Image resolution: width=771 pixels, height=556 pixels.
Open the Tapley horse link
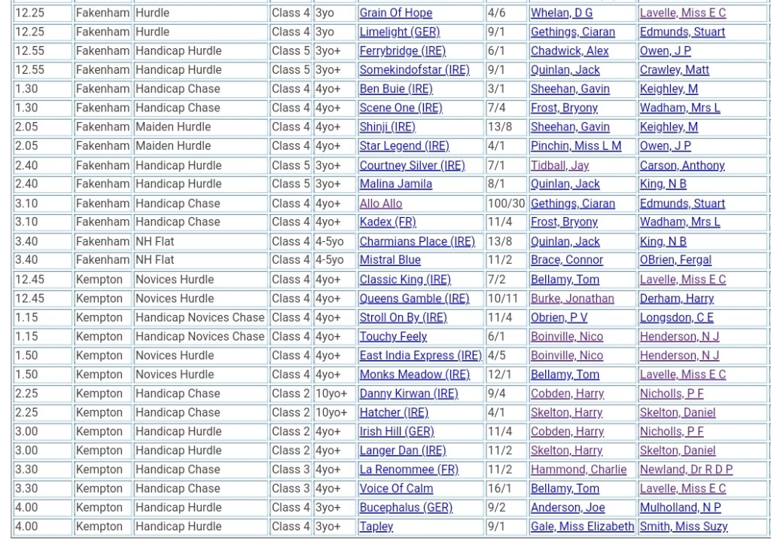coord(376,527)
